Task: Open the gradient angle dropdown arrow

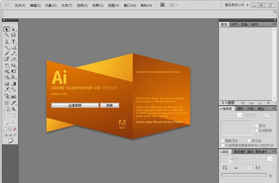Action: point(250,167)
